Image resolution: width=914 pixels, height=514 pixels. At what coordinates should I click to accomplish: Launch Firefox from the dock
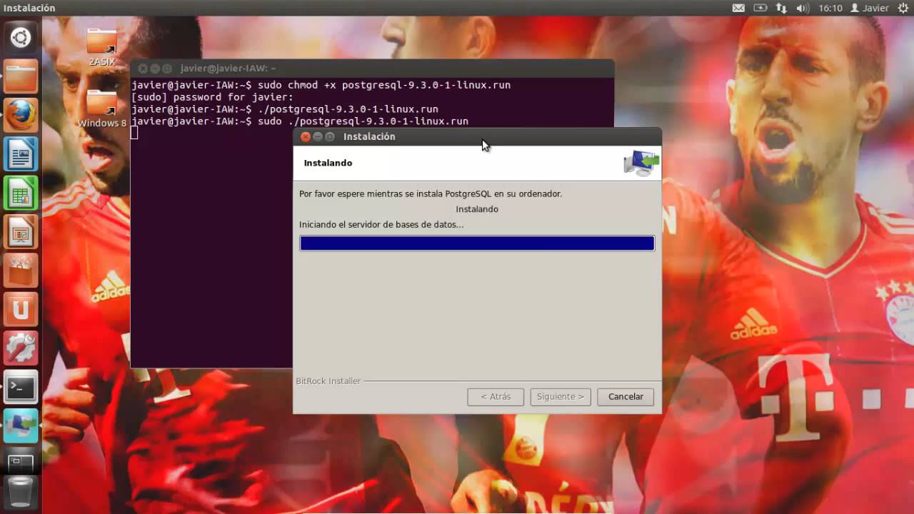click(21, 115)
